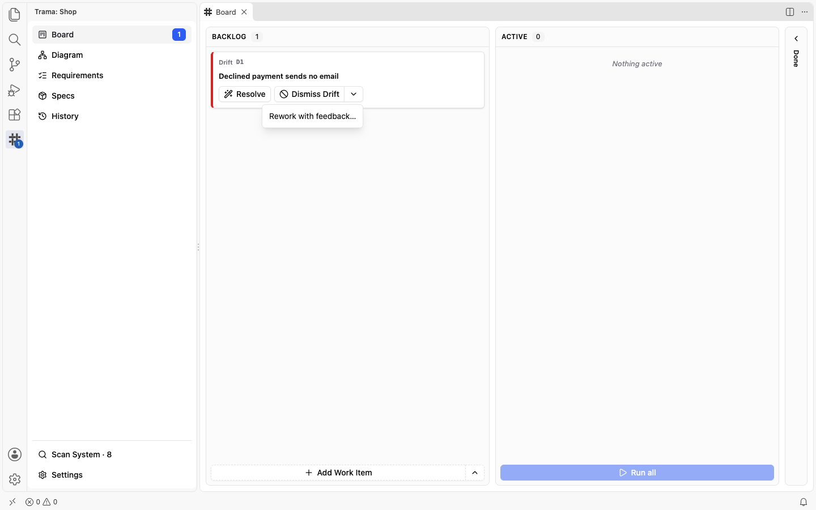Viewport: 816px width, 510px height.
Task: Open Source Control branch icon
Action: tap(15, 65)
